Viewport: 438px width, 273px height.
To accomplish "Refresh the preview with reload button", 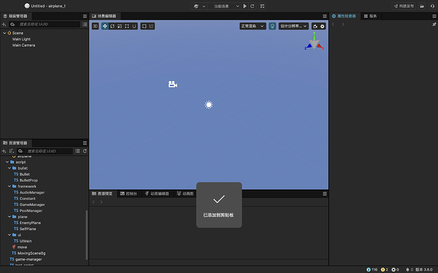I will (x=252, y=6).
